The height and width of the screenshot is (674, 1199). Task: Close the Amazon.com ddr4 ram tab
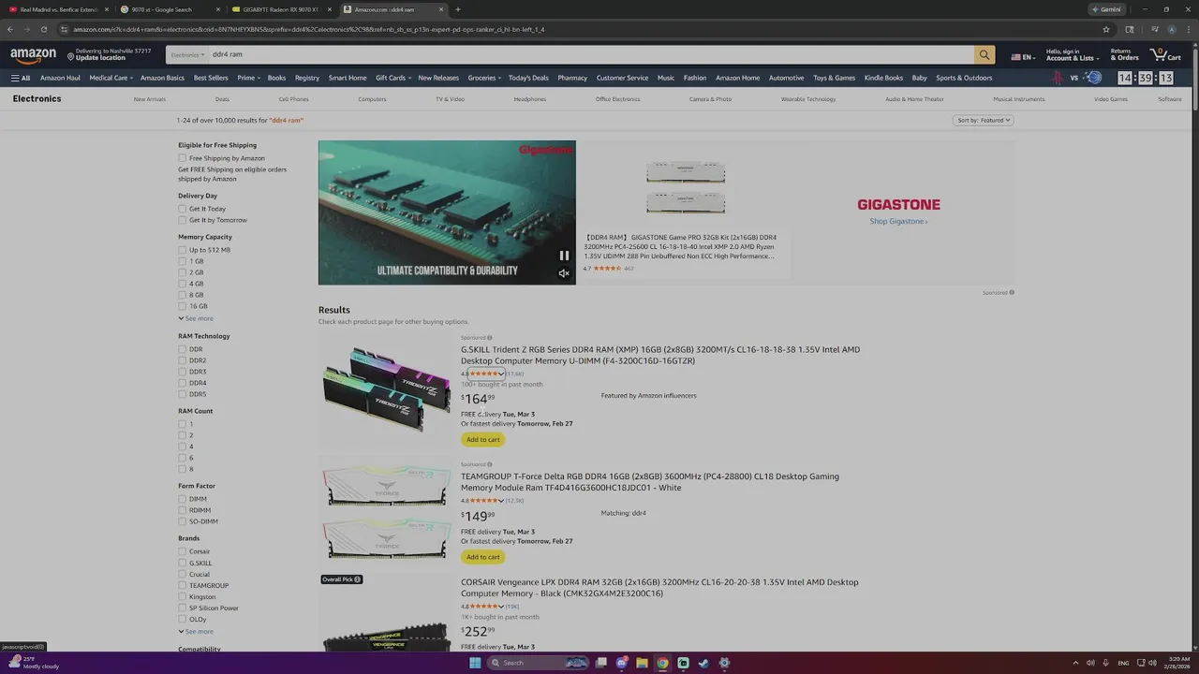pyautogui.click(x=441, y=9)
